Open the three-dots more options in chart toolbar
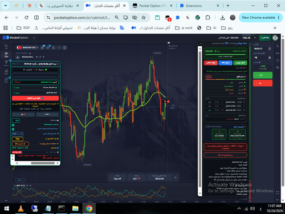285x214 pixels. (59, 47)
